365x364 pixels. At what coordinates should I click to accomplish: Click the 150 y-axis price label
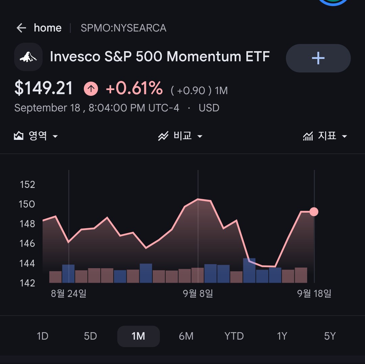point(27,204)
